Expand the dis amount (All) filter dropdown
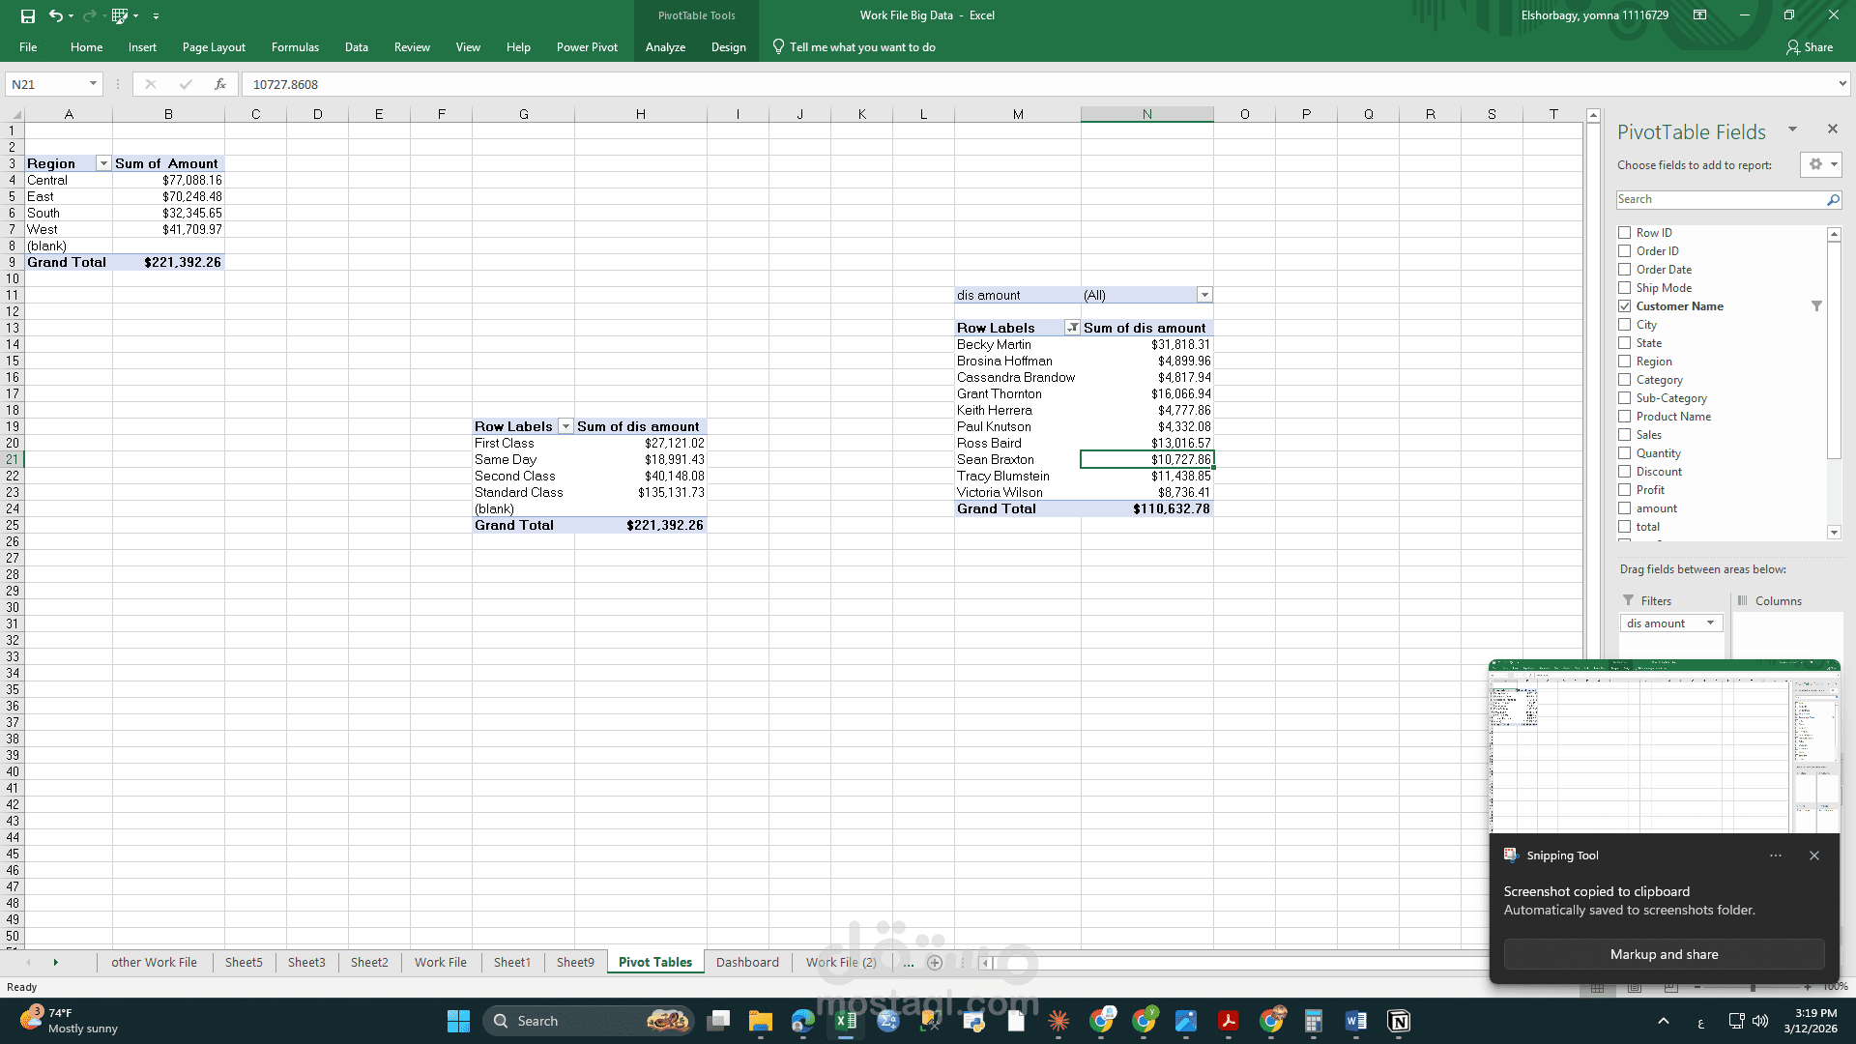Image resolution: width=1856 pixels, height=1044 pixels. click(x=1204, y=295)
